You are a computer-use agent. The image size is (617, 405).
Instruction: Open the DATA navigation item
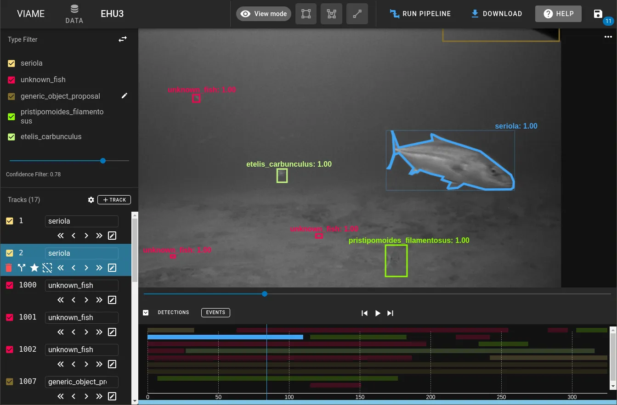pos(74,14)
